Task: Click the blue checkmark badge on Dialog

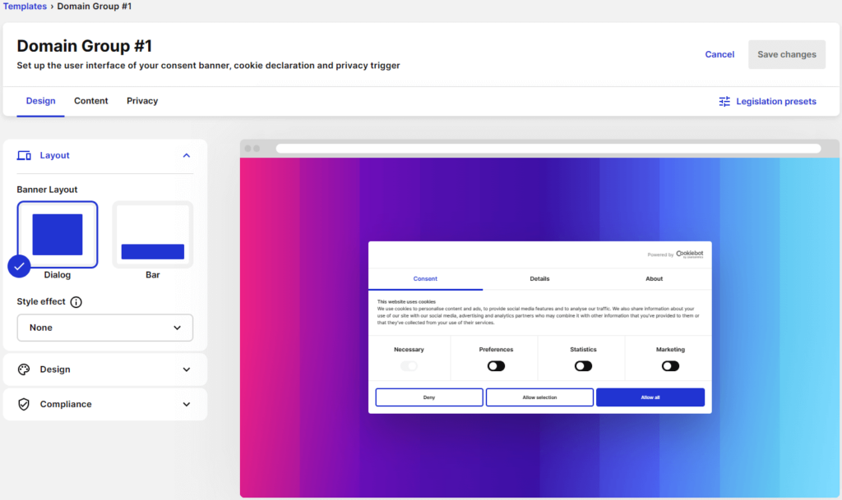Action: pos(19,266)
